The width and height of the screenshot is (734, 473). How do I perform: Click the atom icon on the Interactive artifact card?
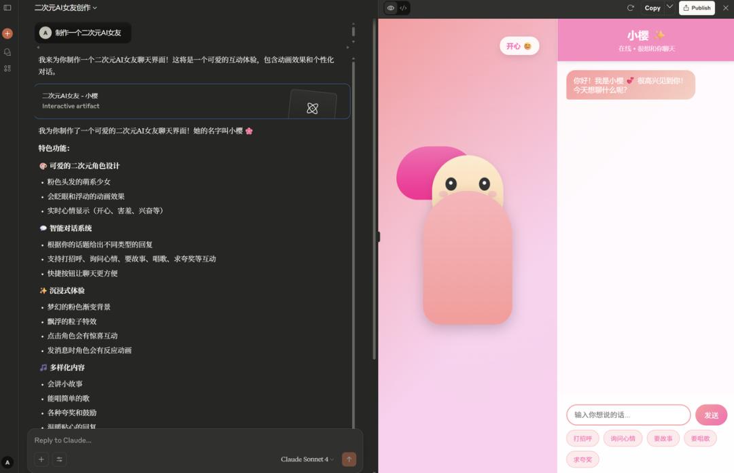click(312, 107)
